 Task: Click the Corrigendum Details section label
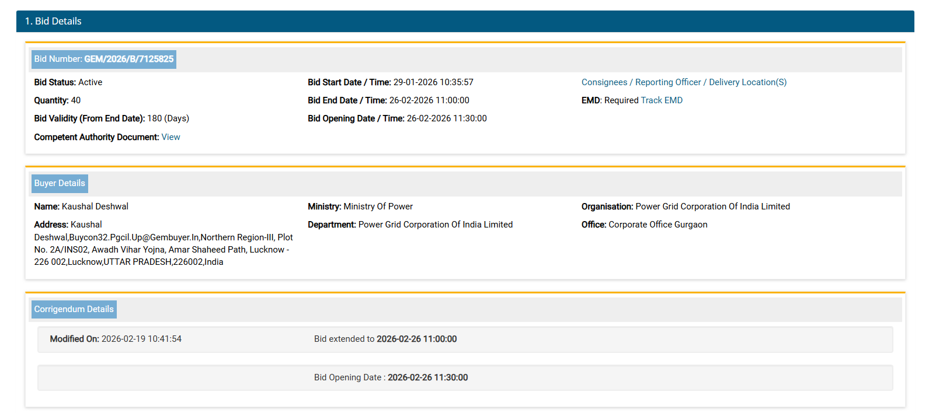pos(74,309)
